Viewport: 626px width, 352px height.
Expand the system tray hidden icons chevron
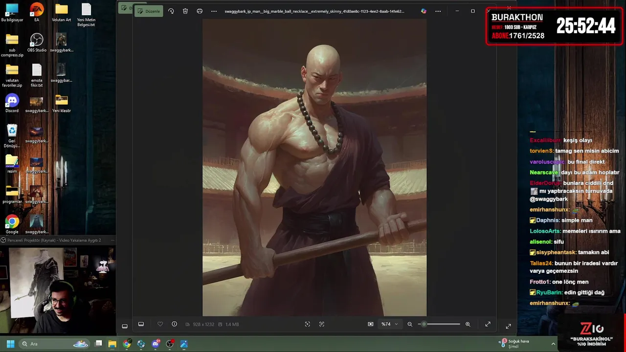coord(554,344)
